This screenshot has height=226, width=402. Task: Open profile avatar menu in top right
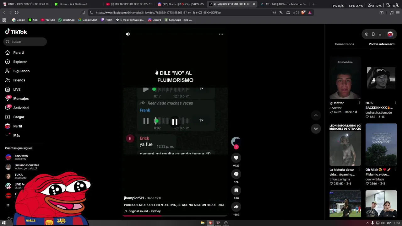pyautogui.click(x=390, y=34)
